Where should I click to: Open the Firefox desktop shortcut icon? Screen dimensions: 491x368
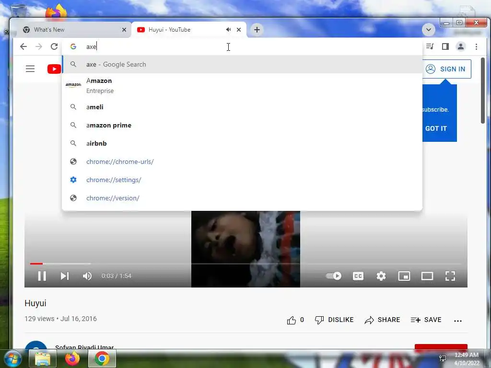[56, 12]
